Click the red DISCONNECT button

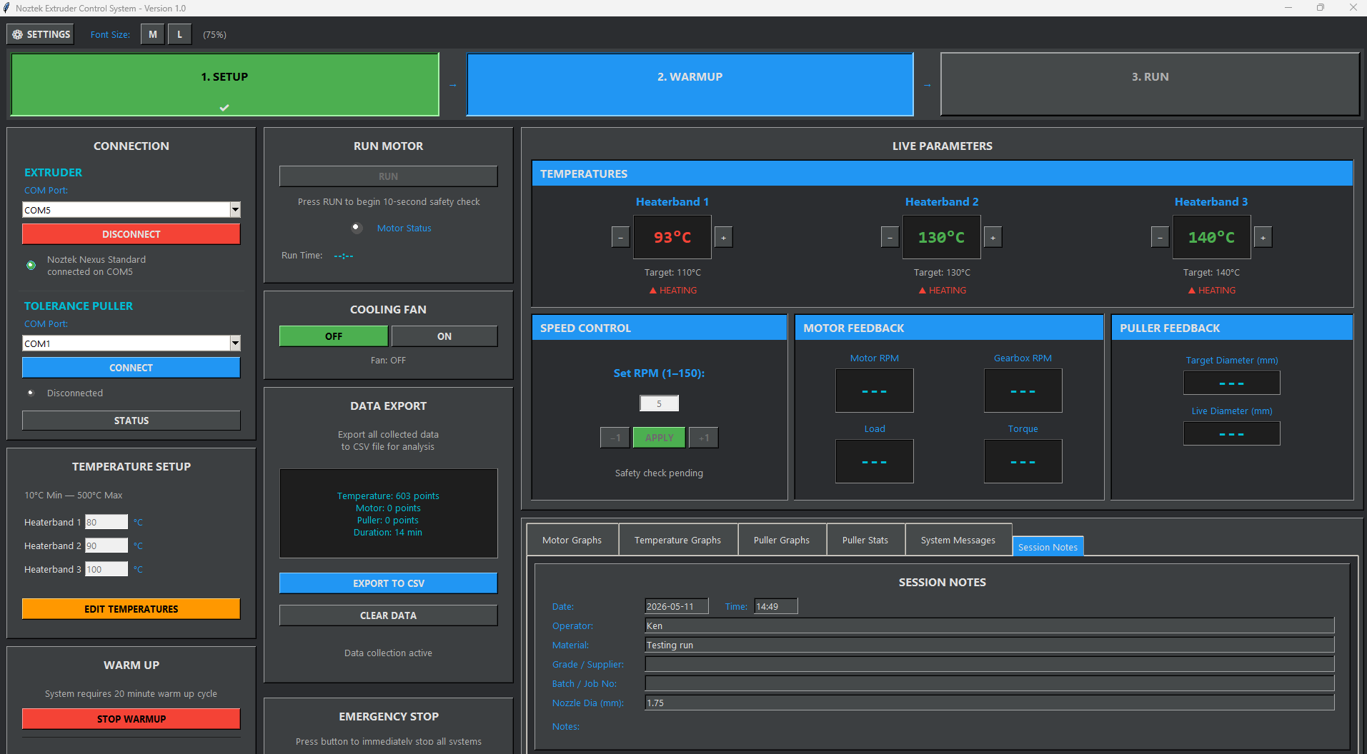(x=131, y=234)
